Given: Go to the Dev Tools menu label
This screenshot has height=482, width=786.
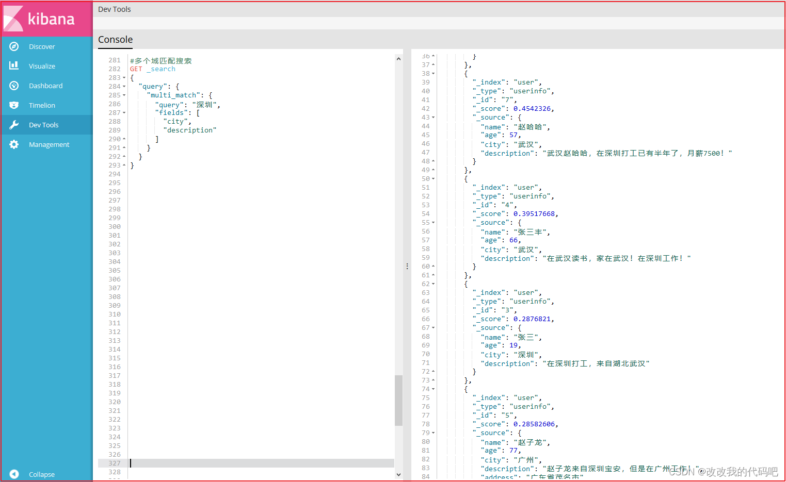Looking at the screenshot, I should pos(43,125).
